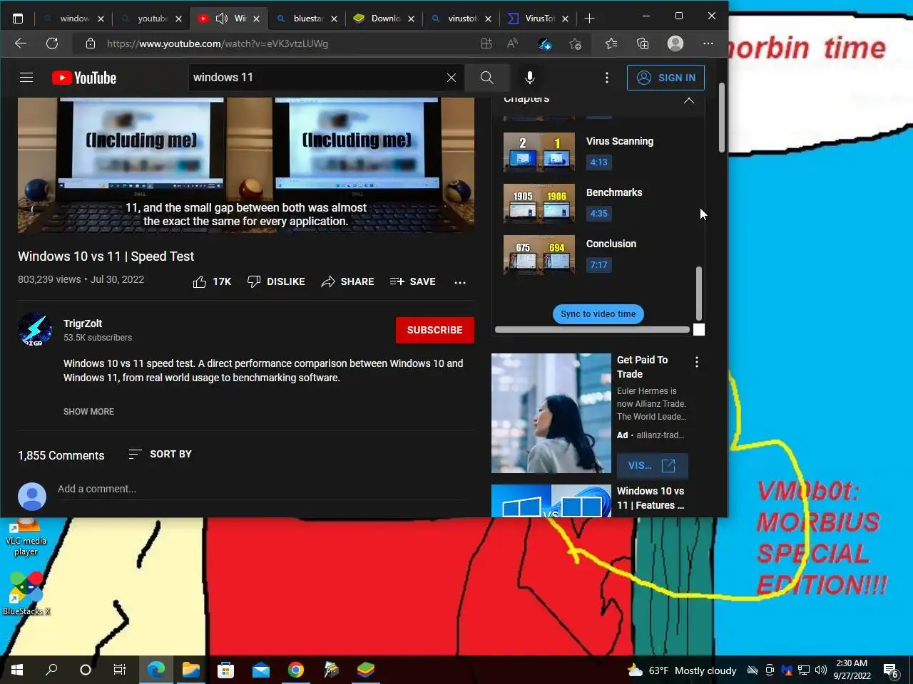Screen dimensions: 913x684
Task: Click the YouTube page vertical scrollbar
Action: [x=722, y=118]
